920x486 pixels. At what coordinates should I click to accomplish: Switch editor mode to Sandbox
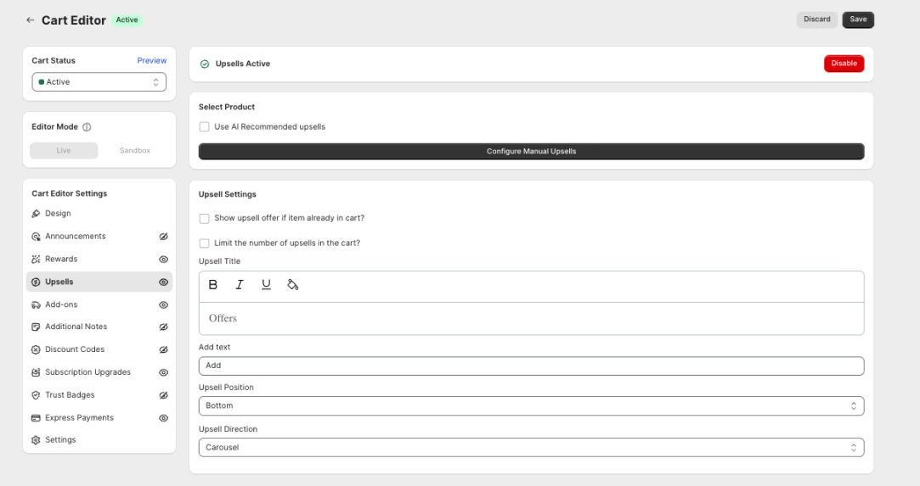(x=135, y=150)
